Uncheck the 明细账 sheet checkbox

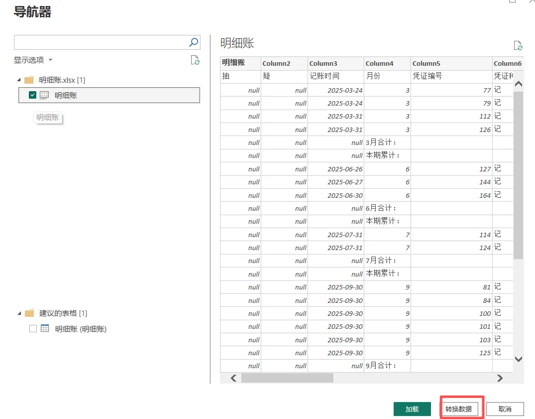[x=32, y=95]
